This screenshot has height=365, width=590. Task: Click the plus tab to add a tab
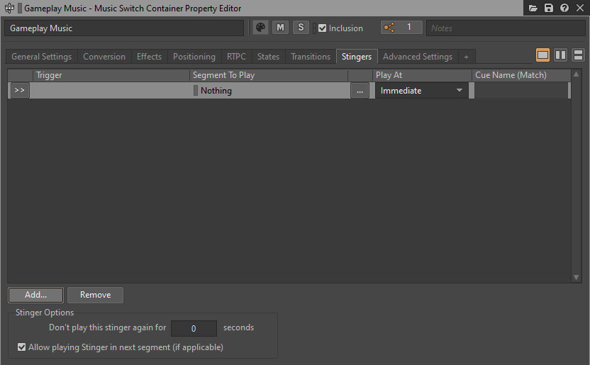pos(466,57)
